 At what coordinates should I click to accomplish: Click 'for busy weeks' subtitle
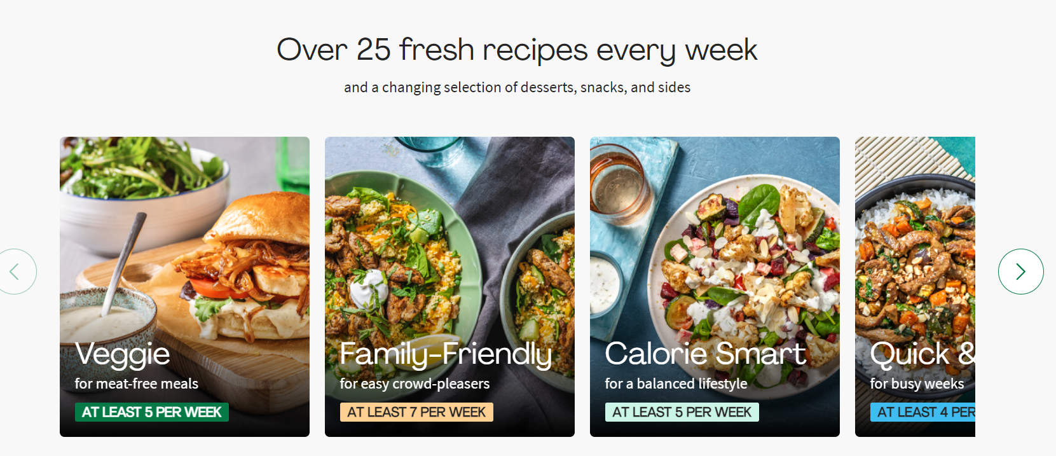[x=917, y=383]
